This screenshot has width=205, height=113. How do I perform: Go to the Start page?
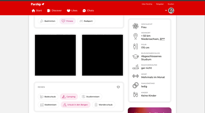37,11
